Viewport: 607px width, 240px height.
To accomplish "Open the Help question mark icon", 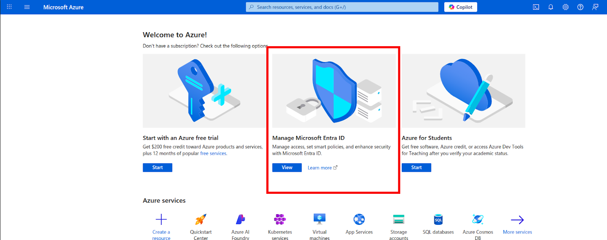I will point(580,7).
